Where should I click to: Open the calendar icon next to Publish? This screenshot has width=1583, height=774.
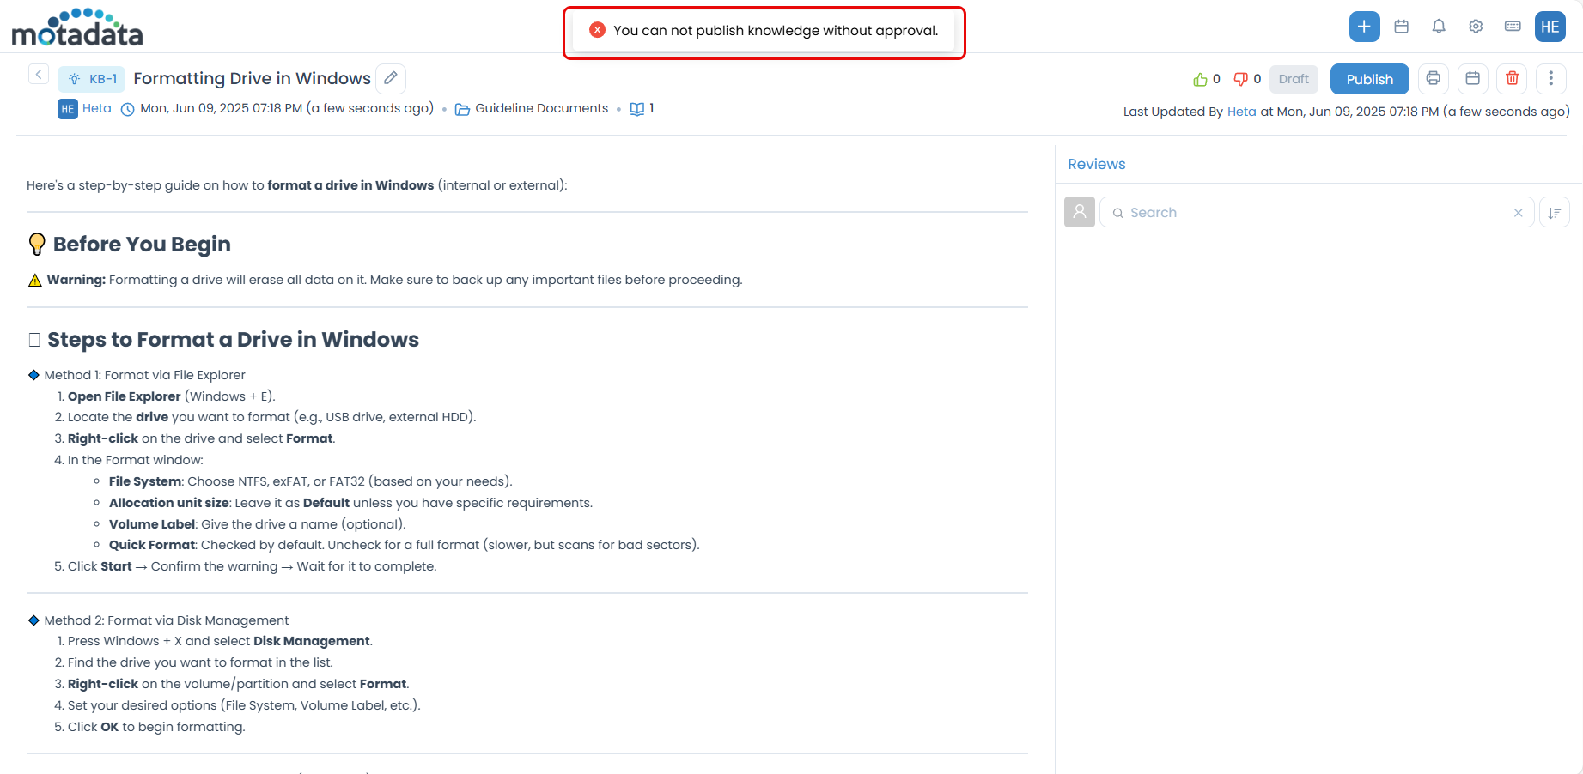(x=1472, y=78)
